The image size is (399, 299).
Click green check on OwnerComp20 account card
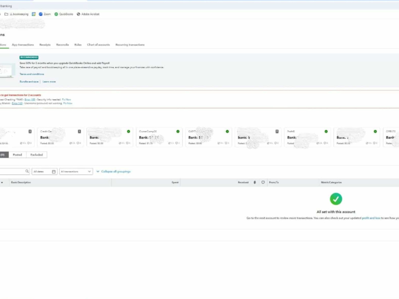tap(178, 132)
